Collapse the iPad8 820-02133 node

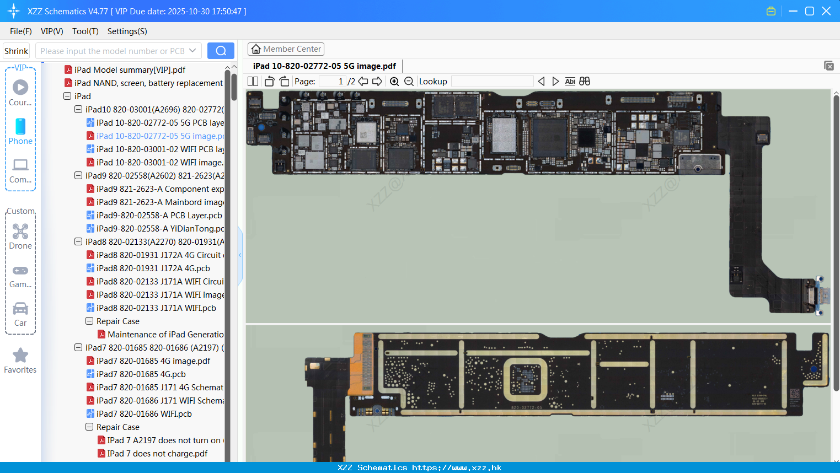[x=78, y=241]
